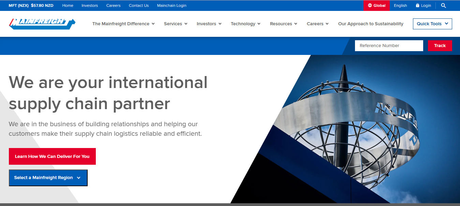Click the padlock icon next to Login

pyautogui.click(x=417, y=5)
